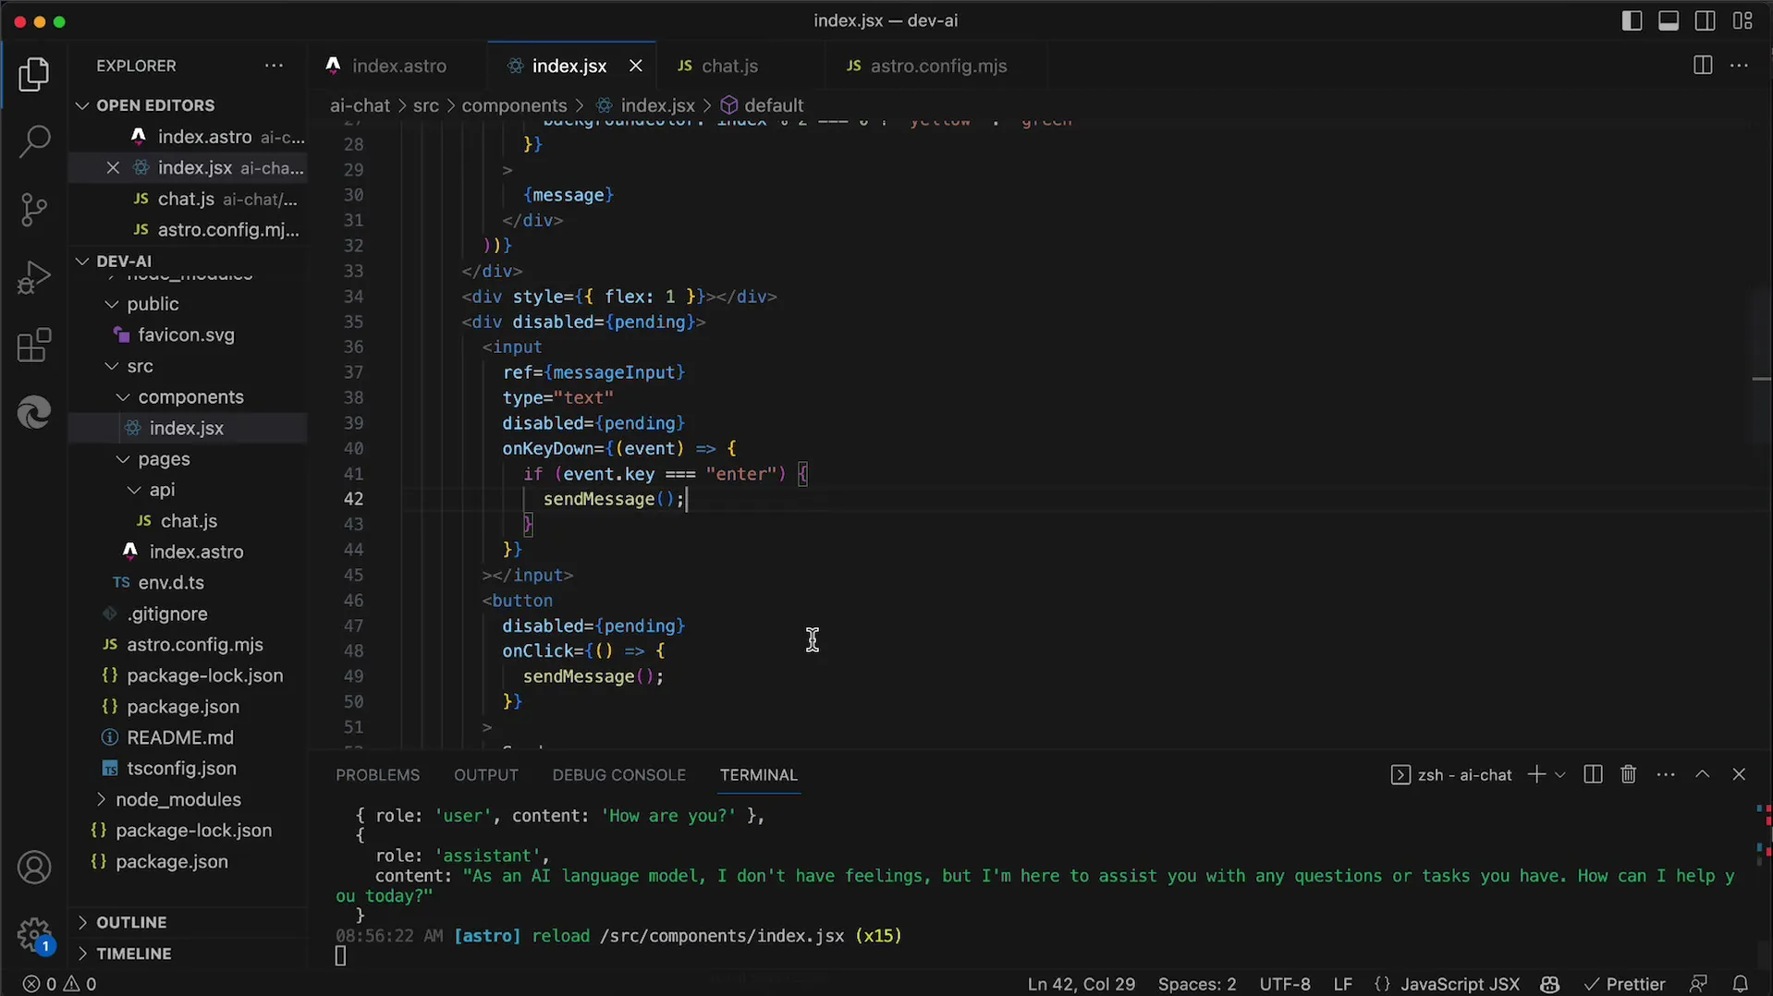This screenshot has height=996, width=1773.
Task: Change end of line sequence LF
Action: (x=1342, y=984)
